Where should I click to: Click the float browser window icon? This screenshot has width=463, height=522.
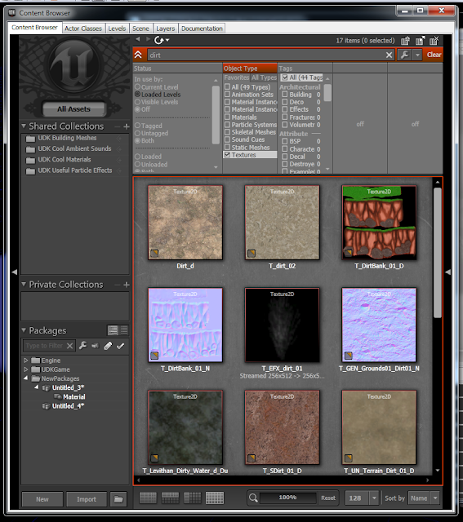[420, 41]
